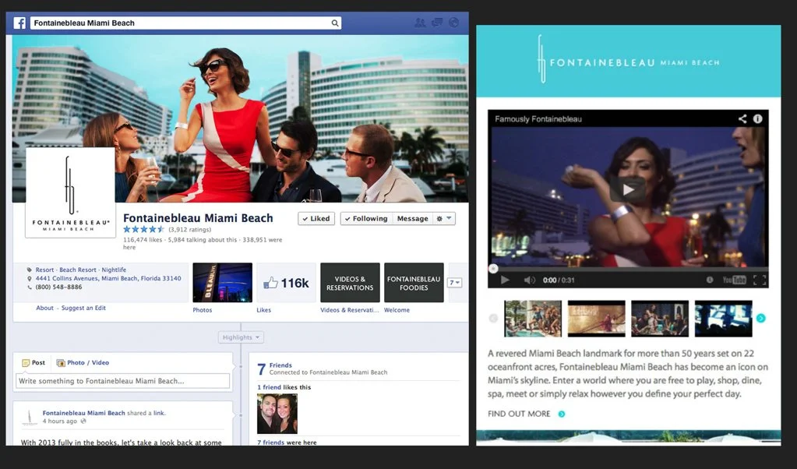Image resolution: width=797 pixels, height=469 pixels.
Task: Open messages icon in Facebook header
Action: click(436, 23)
